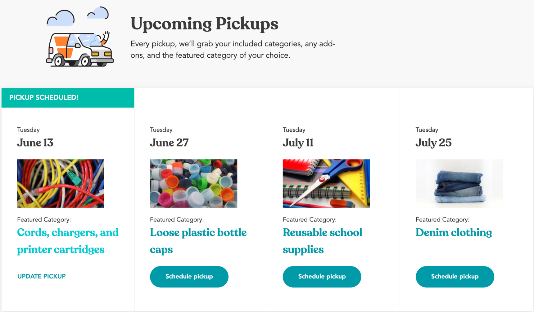Select the June 13 date heading
The width and height of the screenshot is (534, 312).
point(35,143)
